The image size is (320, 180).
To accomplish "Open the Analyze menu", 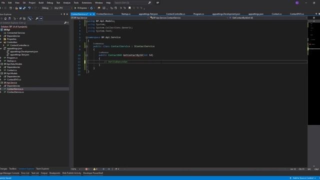I will point(66,3).
